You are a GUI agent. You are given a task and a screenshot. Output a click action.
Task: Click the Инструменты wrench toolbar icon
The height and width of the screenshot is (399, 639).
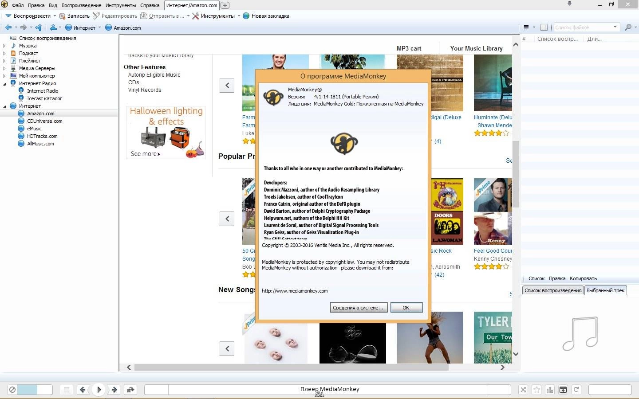click(x=195, y=16)
